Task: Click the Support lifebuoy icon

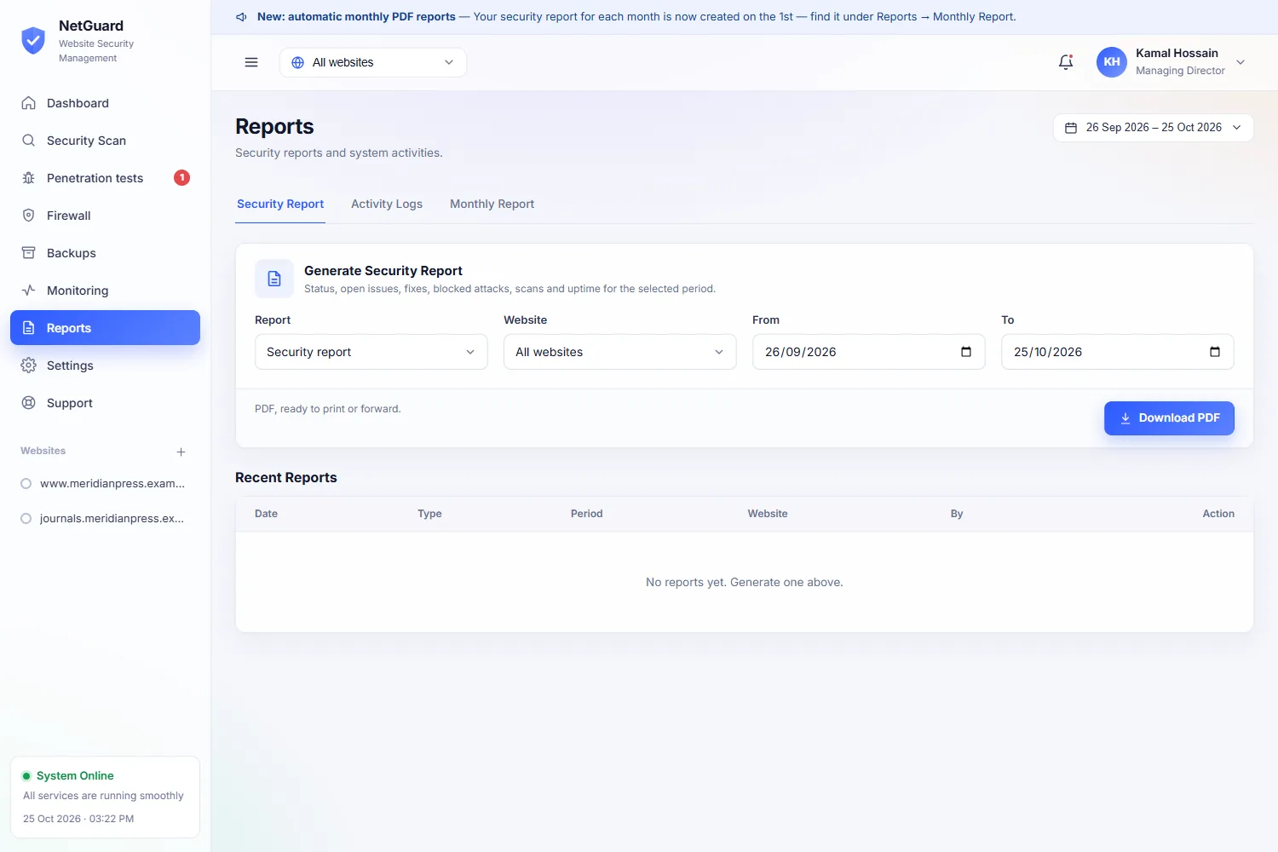Action: click(29, 403)
